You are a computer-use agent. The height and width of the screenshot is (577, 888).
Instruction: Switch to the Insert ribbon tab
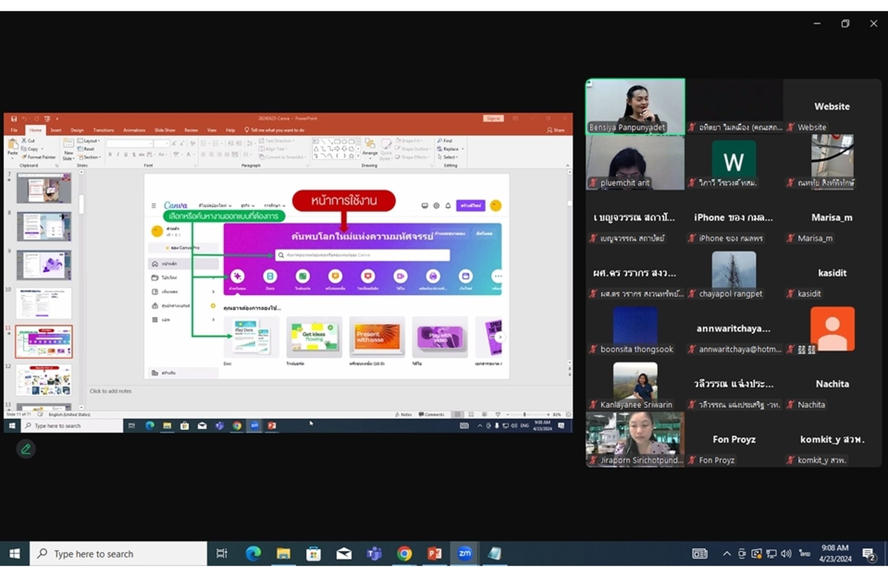tap(56, 130)
